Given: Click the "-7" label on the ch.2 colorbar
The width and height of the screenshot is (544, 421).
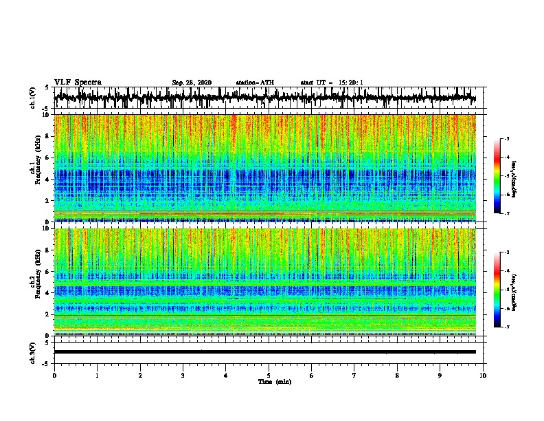Looking at the screenshot, I should point(507,327).
